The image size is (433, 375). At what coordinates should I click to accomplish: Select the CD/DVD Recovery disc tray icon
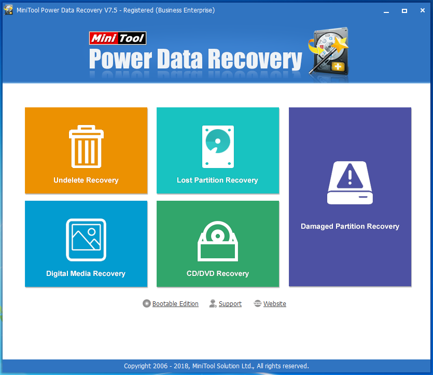217,240
